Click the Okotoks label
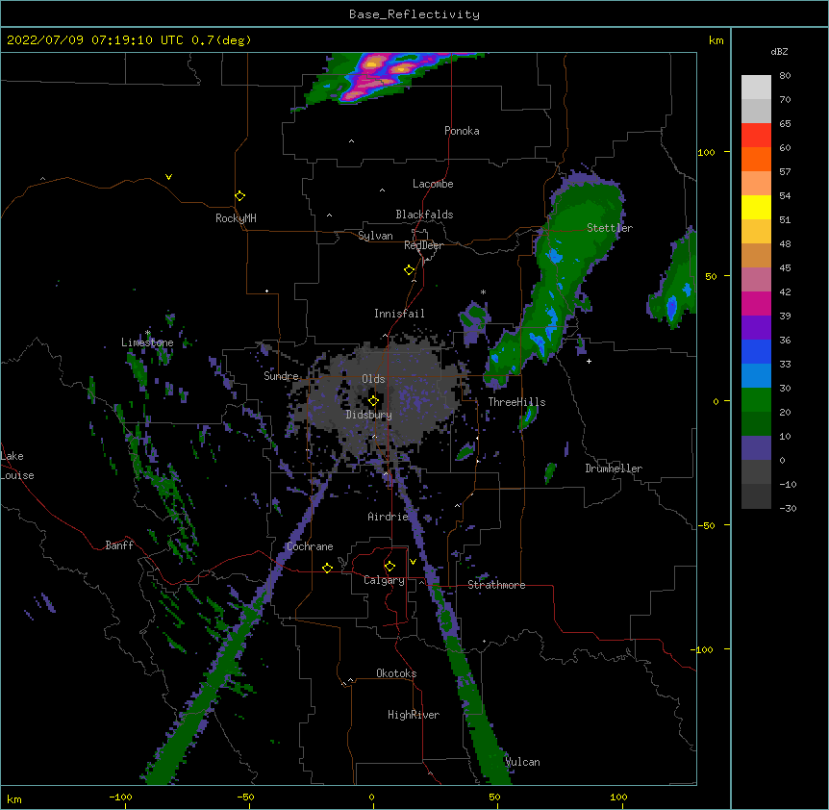829x810 pixels. pos(396,673)
